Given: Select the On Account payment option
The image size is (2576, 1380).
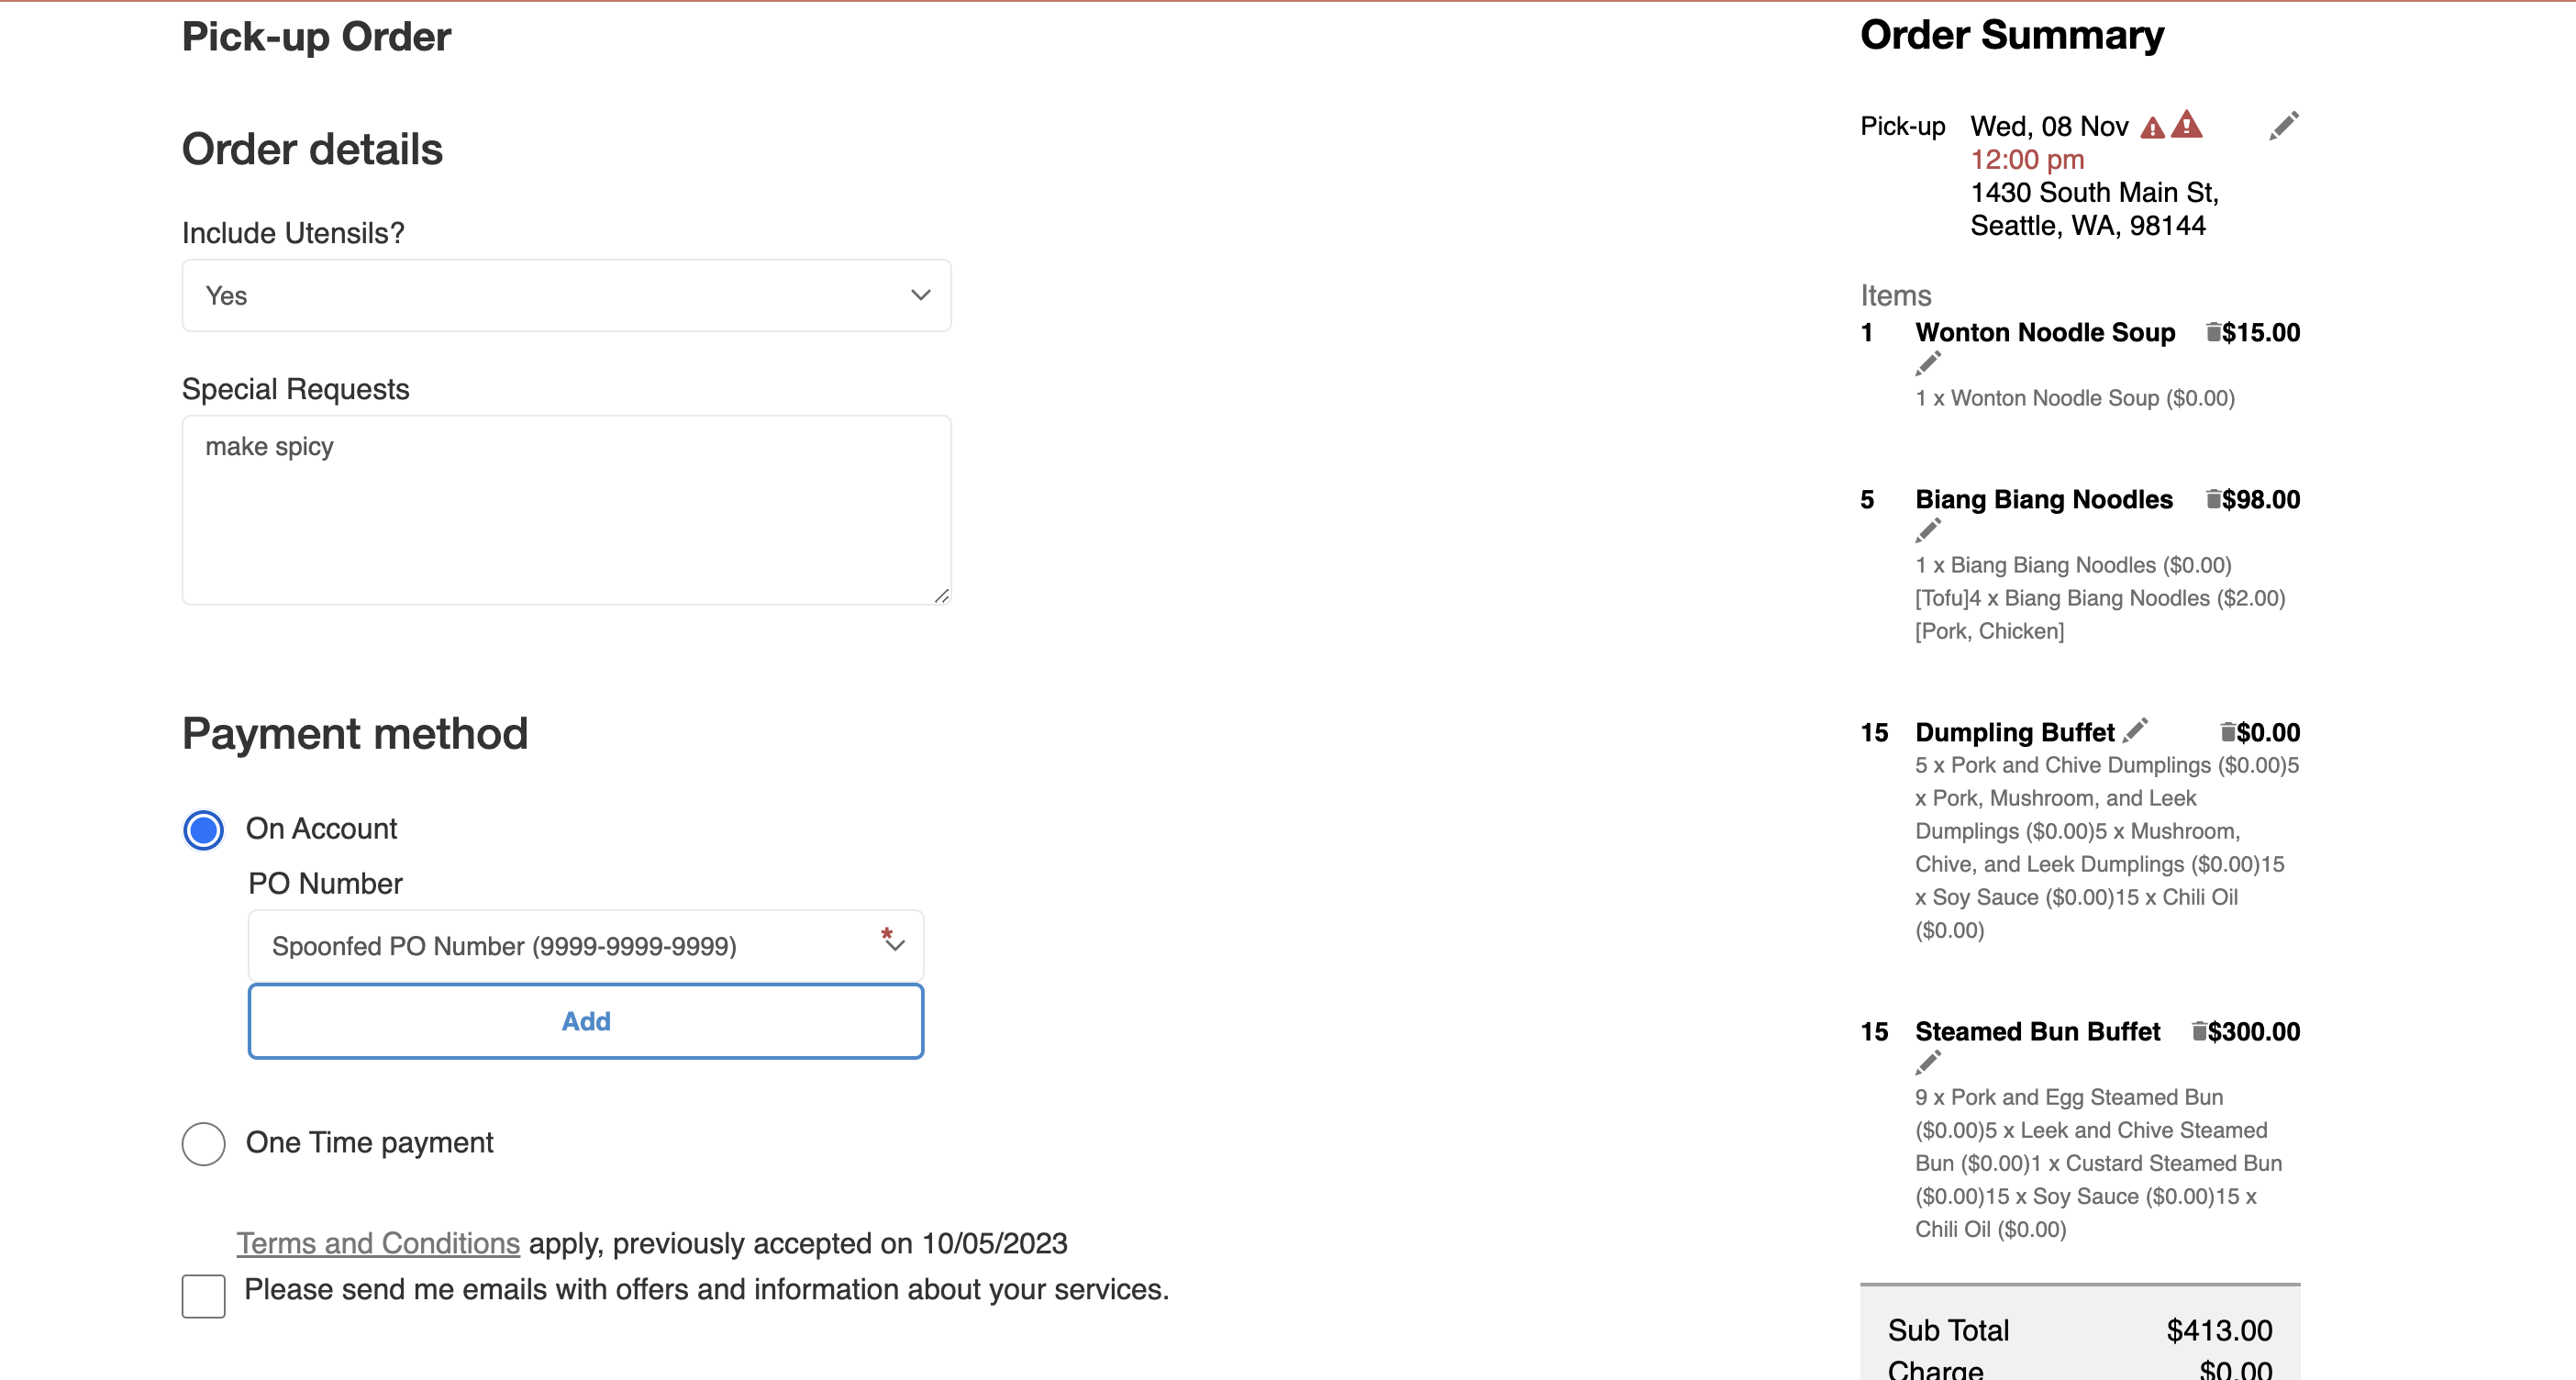Looking at the screenshot, I should click(203, 830).
